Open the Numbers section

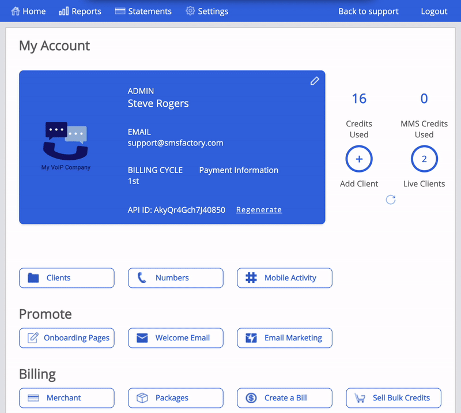(x=176, y=278)
